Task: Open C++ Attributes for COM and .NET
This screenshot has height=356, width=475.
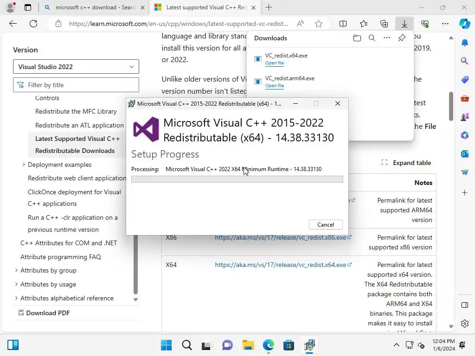Action: (x=69, y=243)
